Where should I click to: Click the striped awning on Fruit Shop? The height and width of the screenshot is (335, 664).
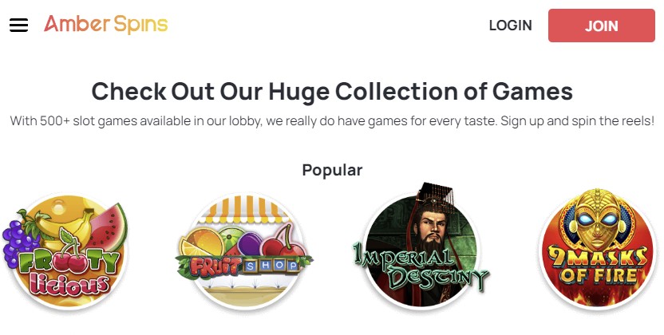point(244,209)
